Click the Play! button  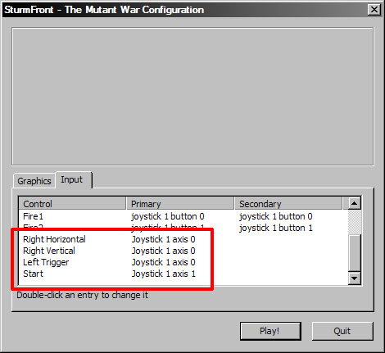tap(270, 331)
